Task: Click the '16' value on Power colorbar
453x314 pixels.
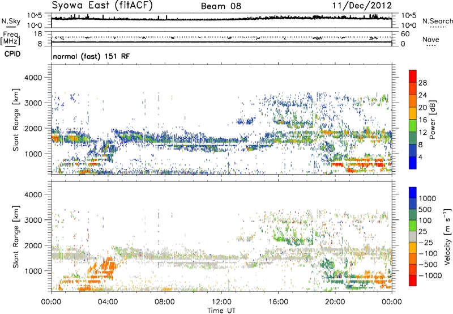Action: click(422, 120)
